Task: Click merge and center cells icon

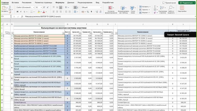Action: pos(75,12)
